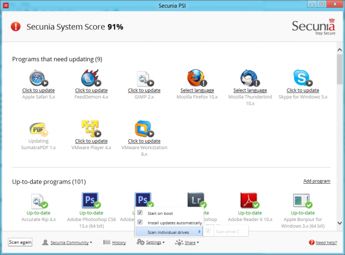345x255 pixels.
Task: Click the scrollbar up arrow
Action: pyautogui.click(x=339, y=50)
